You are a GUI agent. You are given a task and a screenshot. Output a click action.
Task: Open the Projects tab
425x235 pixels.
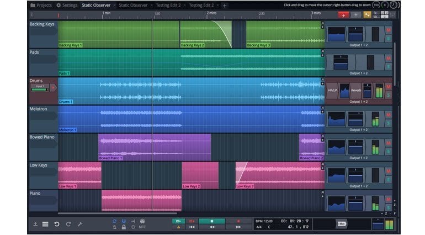click(x=41, y=5)
